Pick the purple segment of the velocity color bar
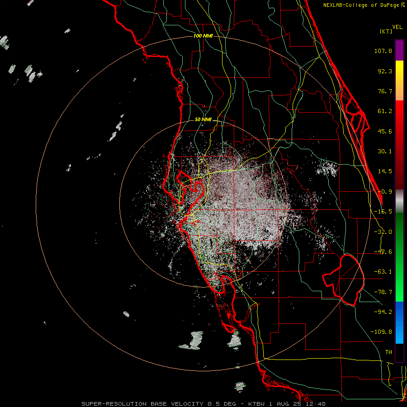 point(399,50)
